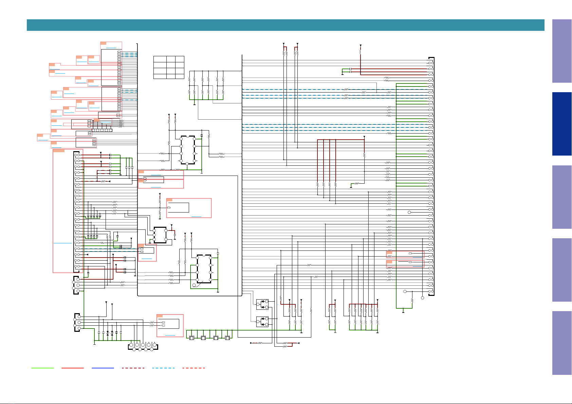Screen dimensions: 572x404
Task: Open the topmost purple side tab
Action: tap(562, 51)
